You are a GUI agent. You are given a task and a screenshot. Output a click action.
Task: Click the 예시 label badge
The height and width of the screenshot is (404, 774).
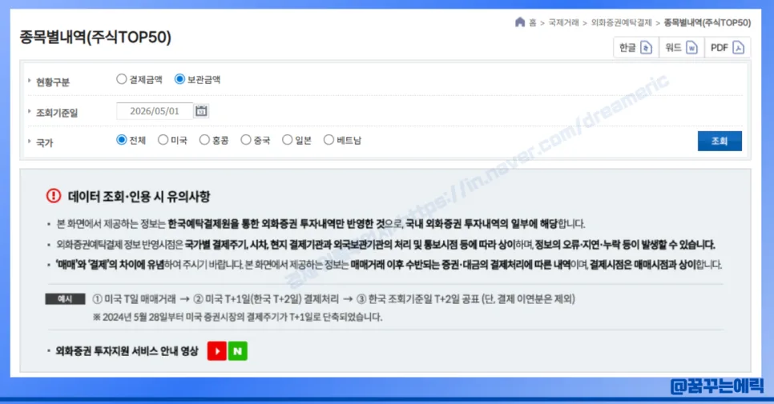65,299
